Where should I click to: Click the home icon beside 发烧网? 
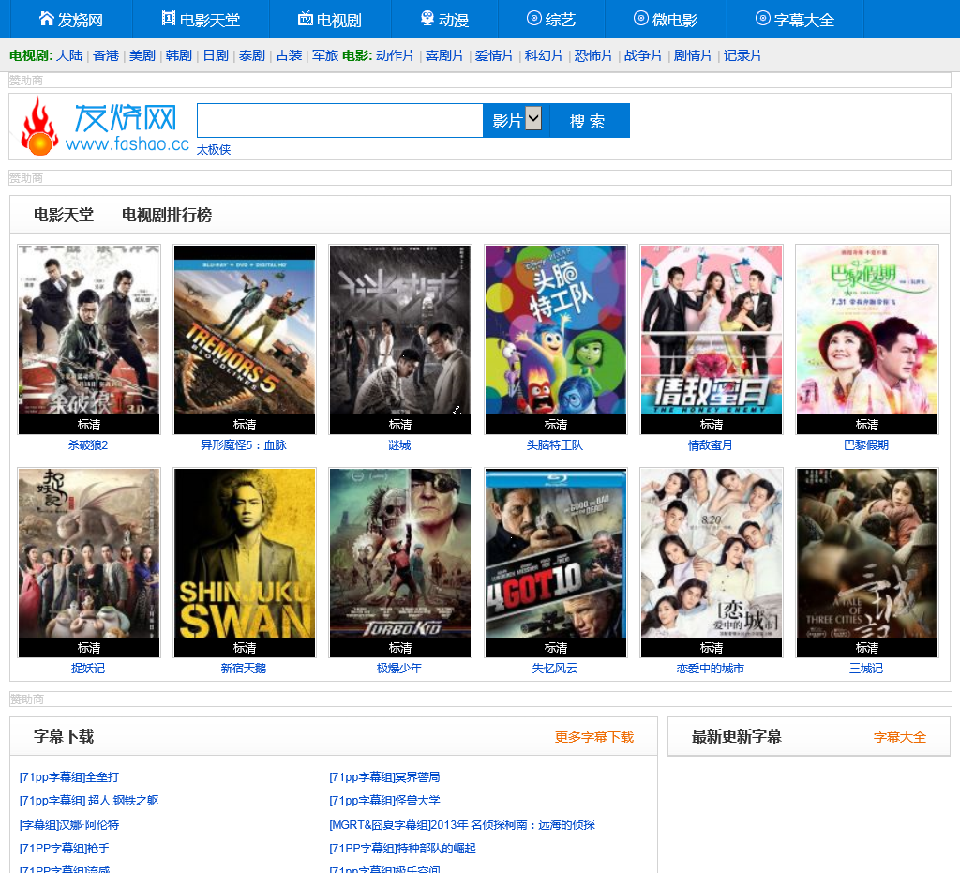pyautogui.click(x=47, y=19)
